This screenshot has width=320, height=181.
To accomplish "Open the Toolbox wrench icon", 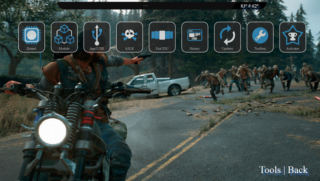I will click(x=260, y=37).
